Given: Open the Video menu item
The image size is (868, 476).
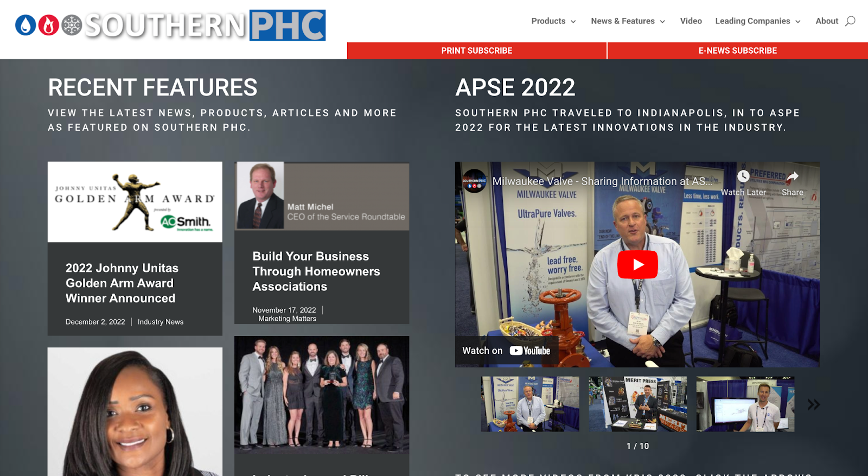Looking at the screenshot, I should coord(691,21).
